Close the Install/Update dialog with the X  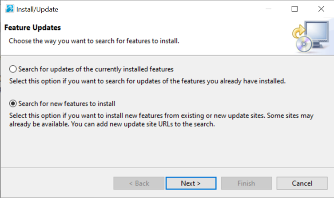[x=321, y=9]
